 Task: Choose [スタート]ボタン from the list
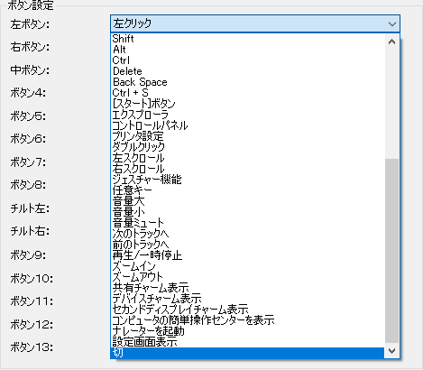247,104
